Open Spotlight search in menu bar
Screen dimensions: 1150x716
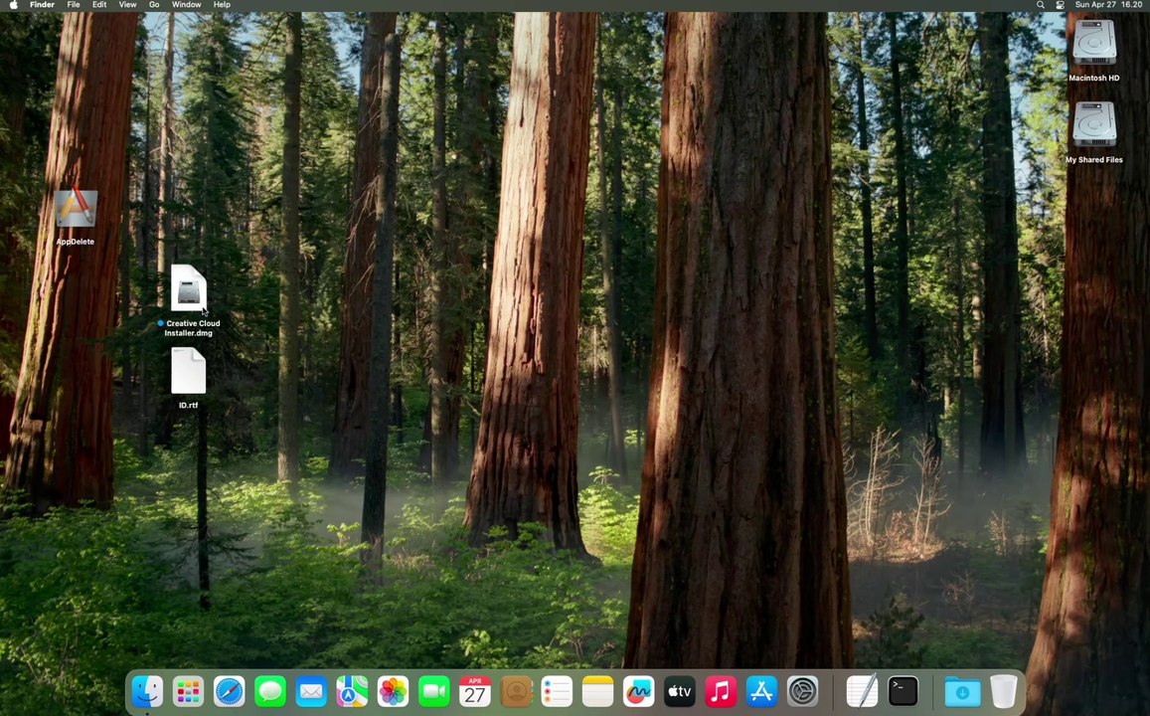click(1040, 4)
